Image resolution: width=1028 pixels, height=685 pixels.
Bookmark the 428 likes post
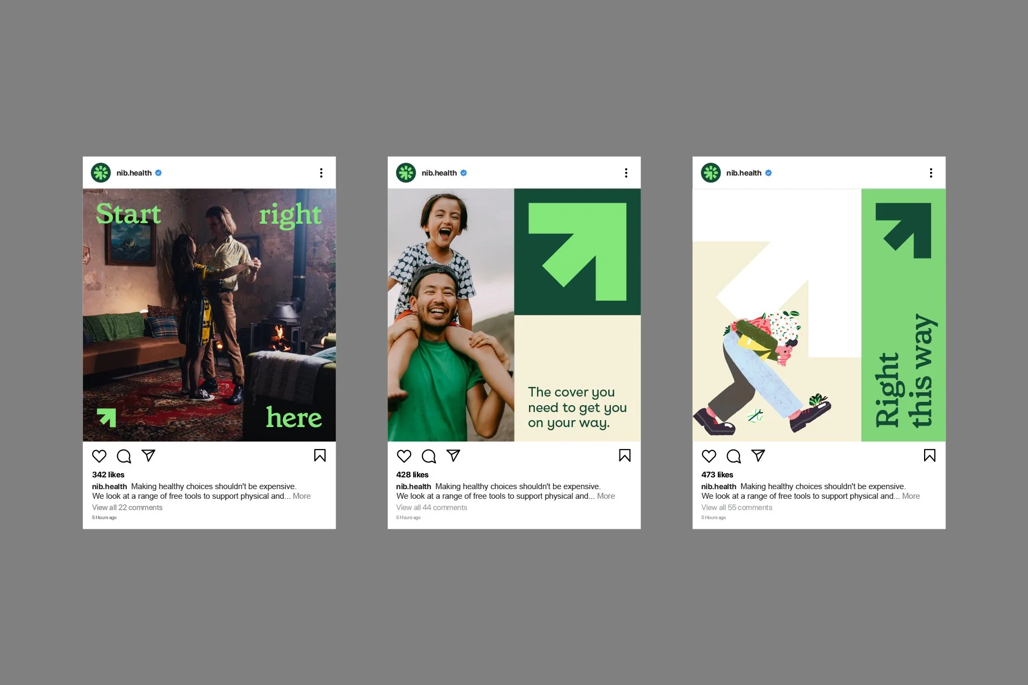[625, 455]
